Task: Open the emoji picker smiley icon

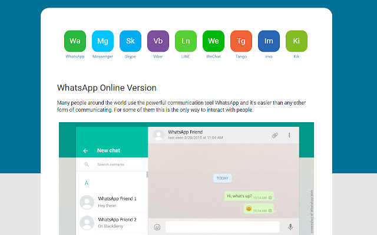Action: 157,227
